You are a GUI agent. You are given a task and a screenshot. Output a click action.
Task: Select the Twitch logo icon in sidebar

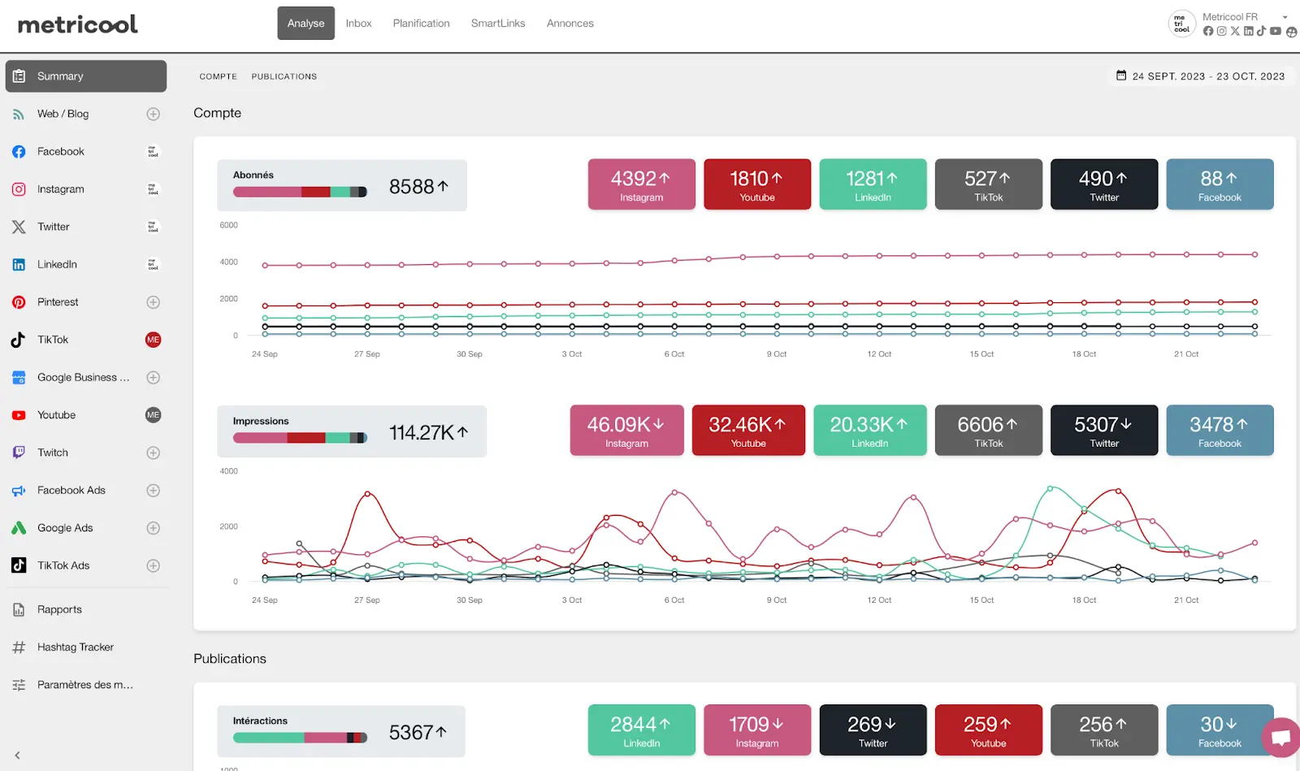pos(19,453)
